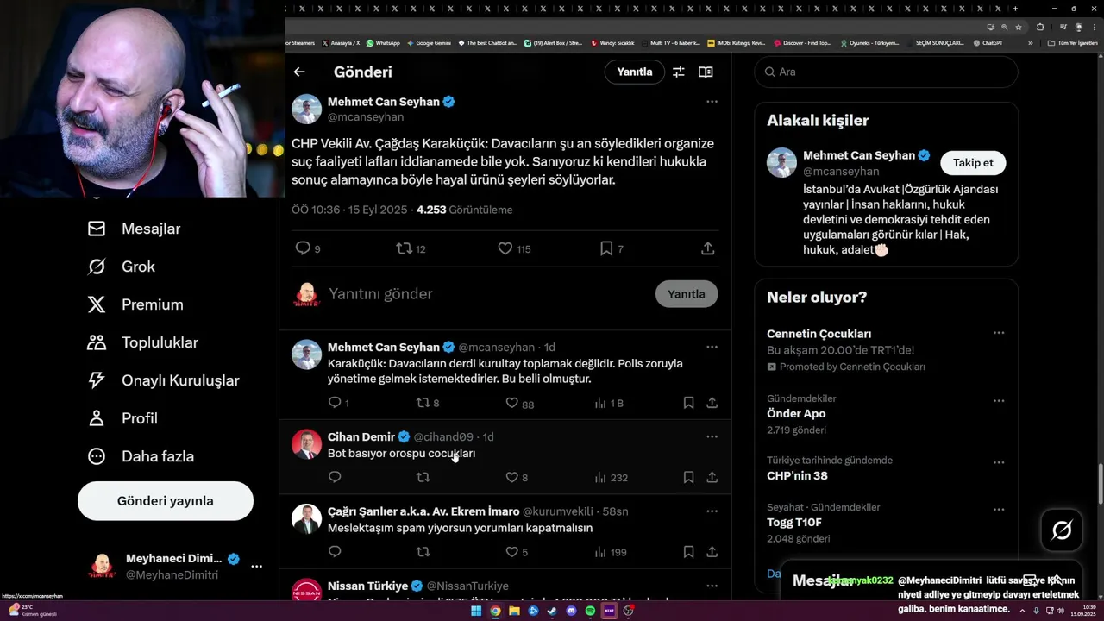This screenshot has height=621, width=1104.
Task: Click page vertical scrollbar thumb
Action: [1100, 485]
